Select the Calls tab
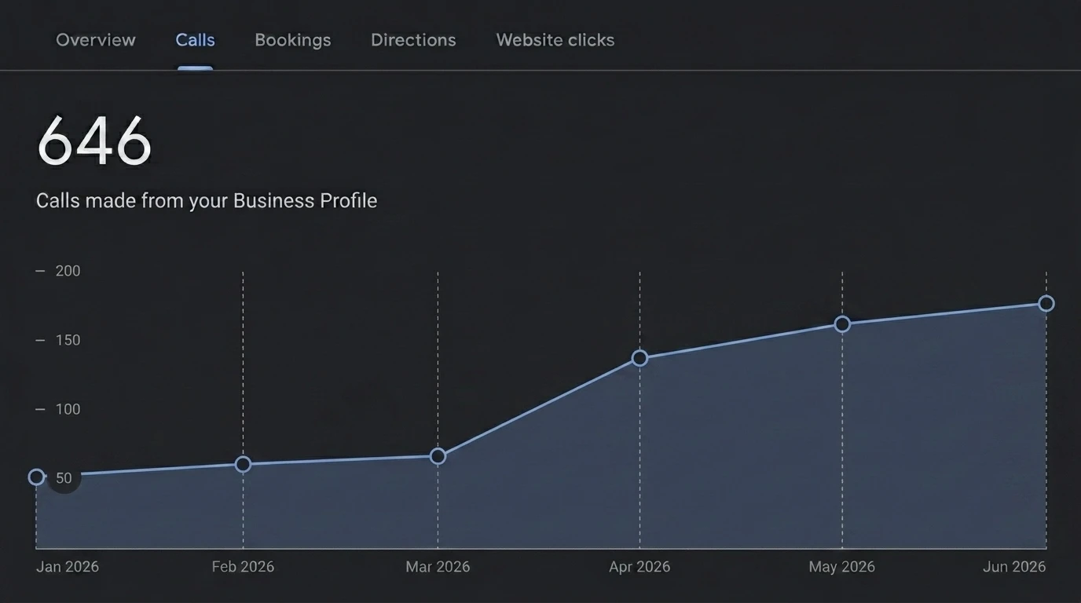Viewport: 1081px width, 603px height. click(195, 40)
